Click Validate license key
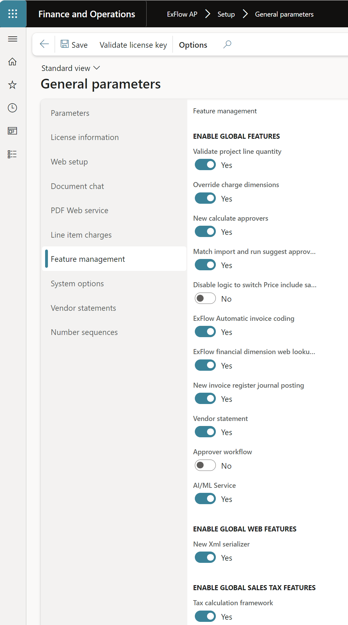 tap(133, 45)
